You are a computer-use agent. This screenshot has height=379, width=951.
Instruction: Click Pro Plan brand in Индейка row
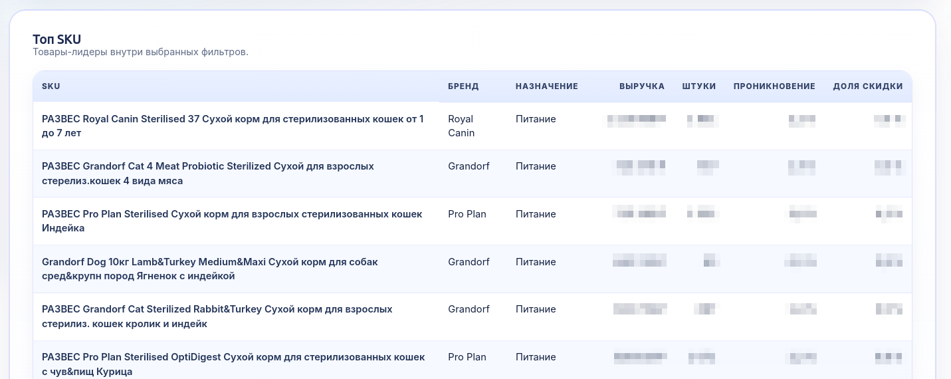click(467, 214)
